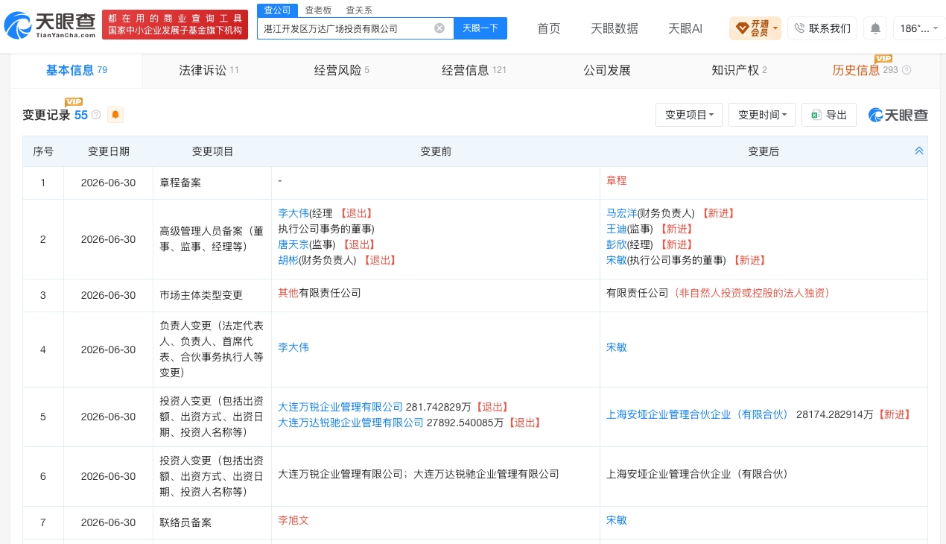Open 天眼AI in the top navigation
946x544 pixels.
click(685, 28)
